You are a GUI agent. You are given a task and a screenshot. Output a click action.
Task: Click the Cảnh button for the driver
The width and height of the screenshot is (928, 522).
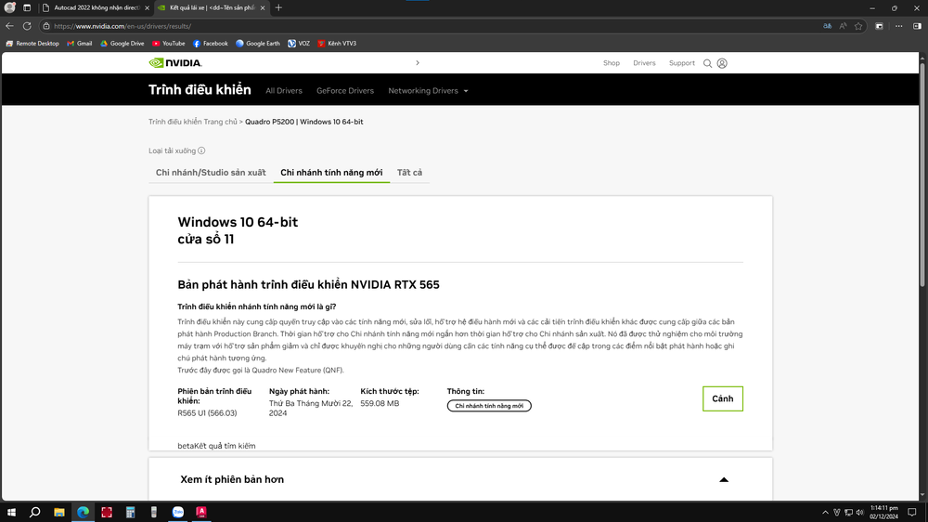[722, 398]
